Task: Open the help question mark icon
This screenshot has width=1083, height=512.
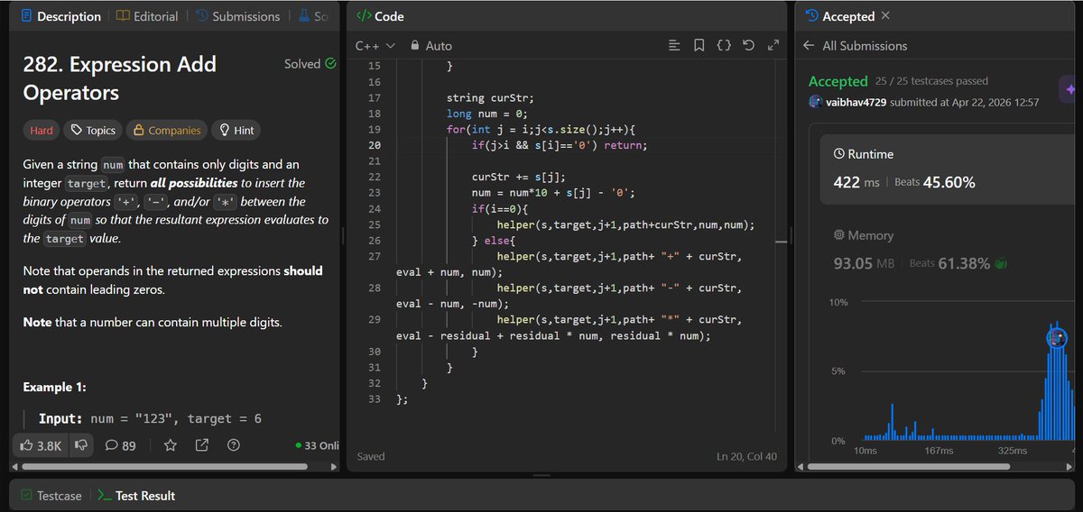Action: (234, 445)
